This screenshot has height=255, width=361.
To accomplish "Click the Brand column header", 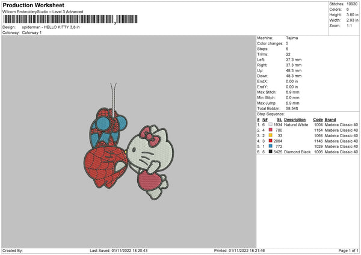I will [x=330, y=120].
